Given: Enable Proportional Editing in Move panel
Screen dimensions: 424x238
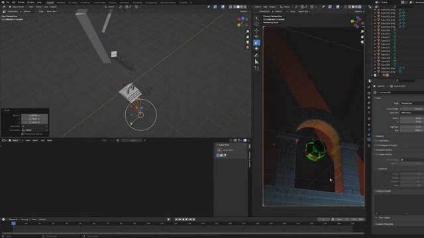Looking at the screenshot, I should pyautogui.click(x=23, y=134).
